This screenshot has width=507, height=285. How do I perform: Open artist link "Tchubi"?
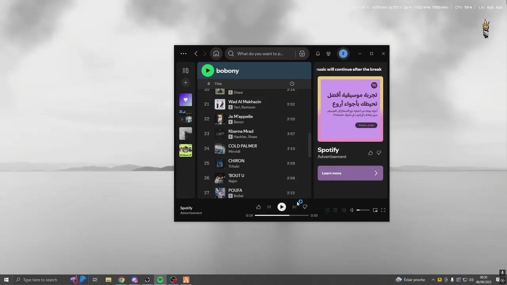(x=234, y=166)
